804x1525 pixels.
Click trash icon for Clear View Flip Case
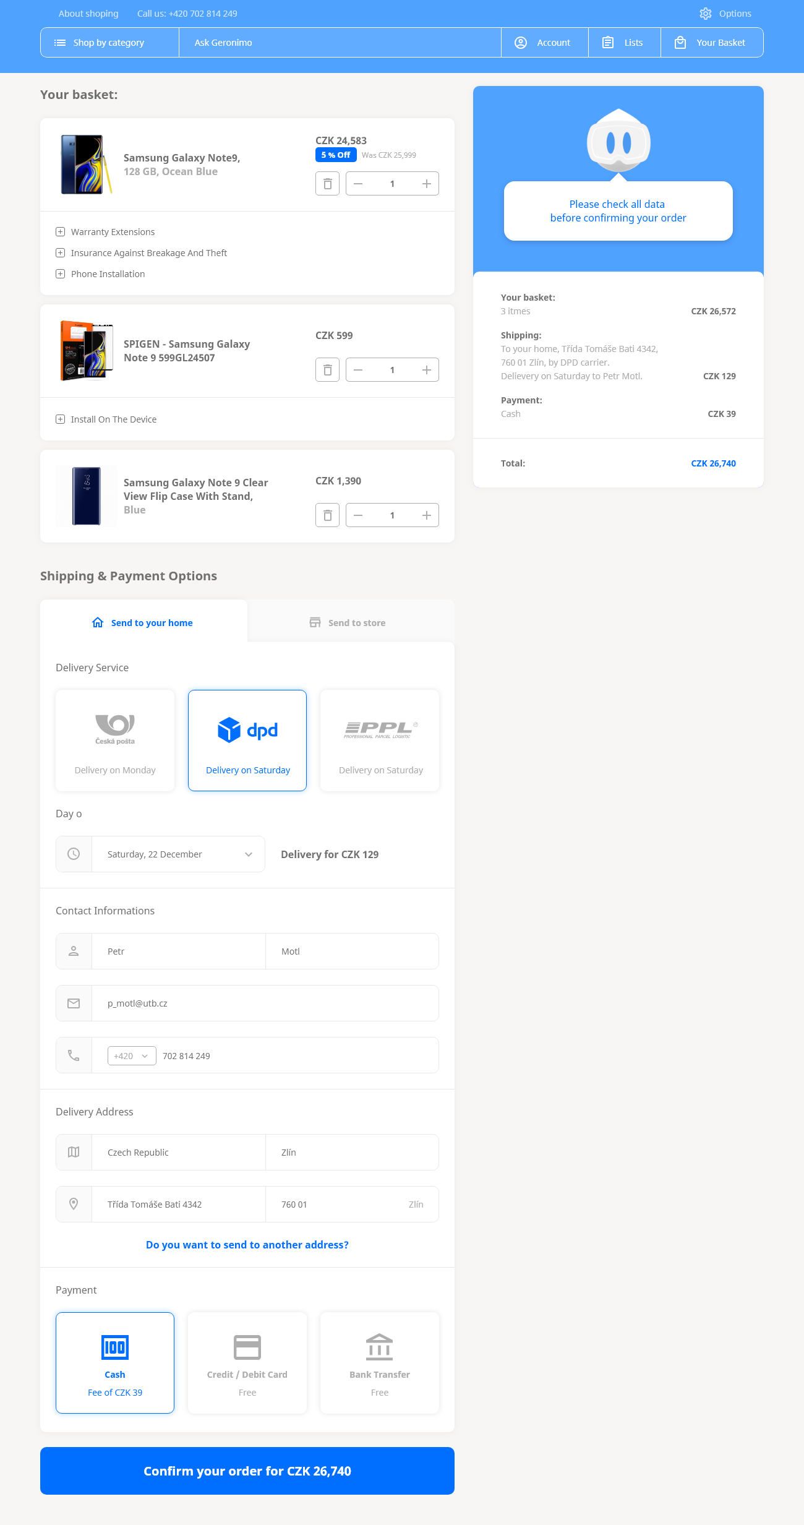tap(327, 515)
